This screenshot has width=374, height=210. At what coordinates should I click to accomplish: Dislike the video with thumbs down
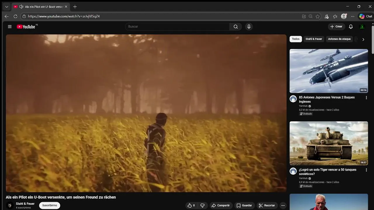point(202,205)
